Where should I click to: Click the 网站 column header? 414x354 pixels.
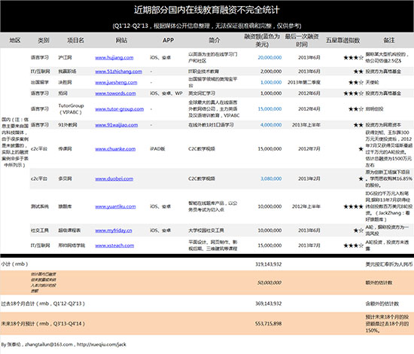[x=121, y=40]
